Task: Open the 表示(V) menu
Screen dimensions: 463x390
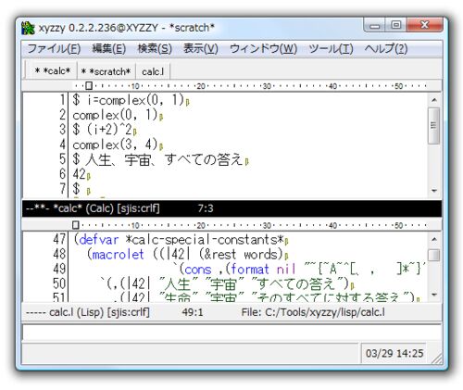Action: pos(201,49)
